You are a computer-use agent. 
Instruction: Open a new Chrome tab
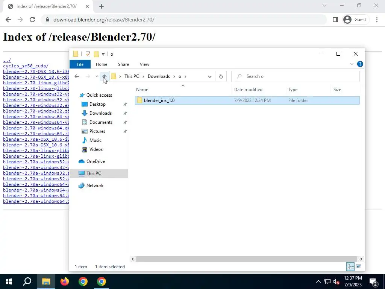[x=102, y=6]
